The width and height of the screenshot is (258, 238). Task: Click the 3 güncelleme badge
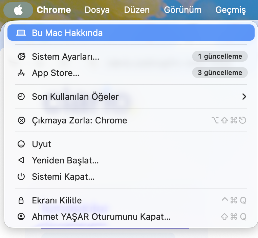coord(220,73)
